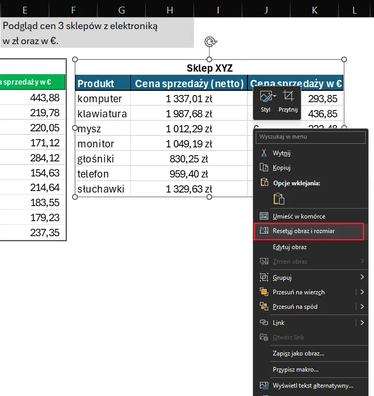Select Edytuj obraz from context menu
374x396 pixels.
(289, 247)
